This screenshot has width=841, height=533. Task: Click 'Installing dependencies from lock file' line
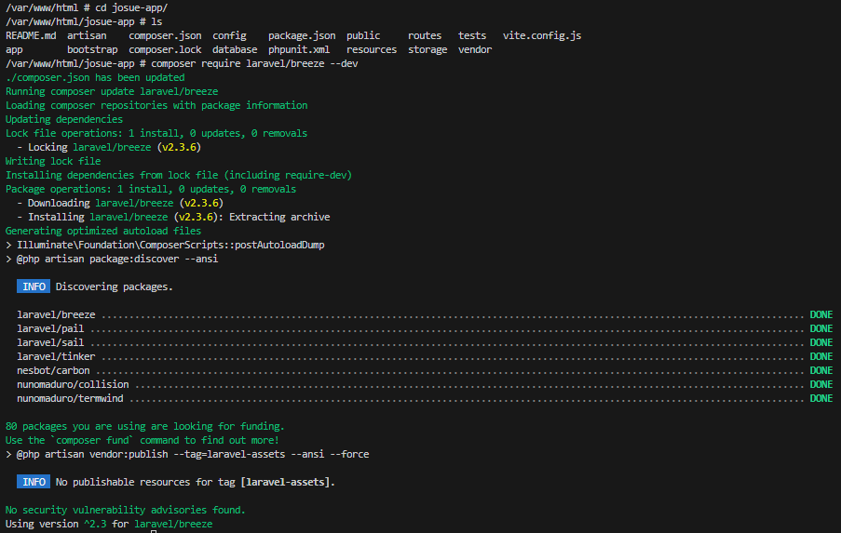click(179, 175)
